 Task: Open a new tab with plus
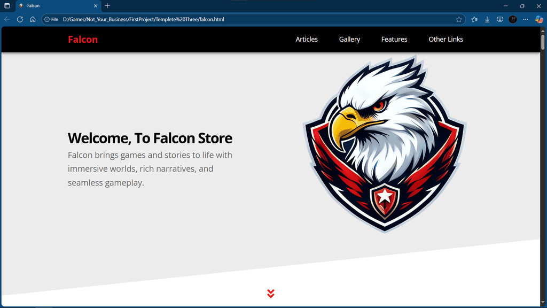tap(107, 5)
